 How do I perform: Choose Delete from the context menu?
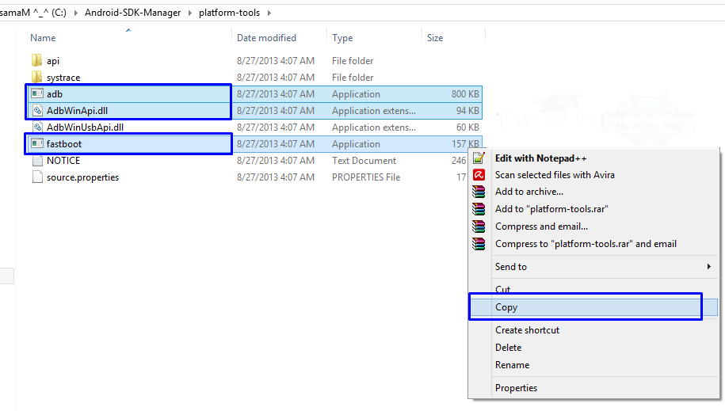508,348
